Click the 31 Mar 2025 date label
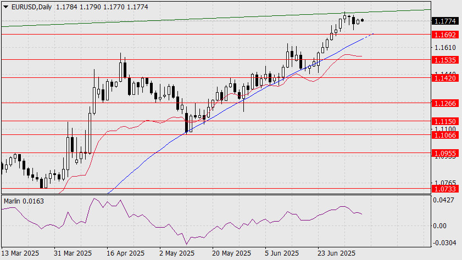The image size is (462, 260). tap(73, 253)
